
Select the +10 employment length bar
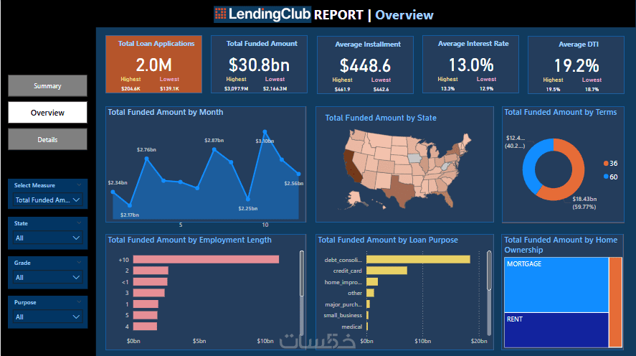coord(206,259)
